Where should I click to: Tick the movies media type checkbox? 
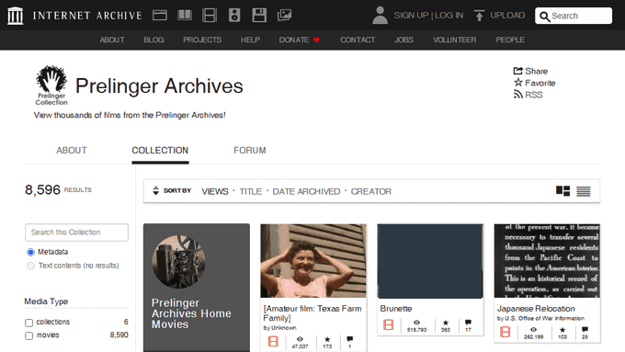(x=28, y=335)
